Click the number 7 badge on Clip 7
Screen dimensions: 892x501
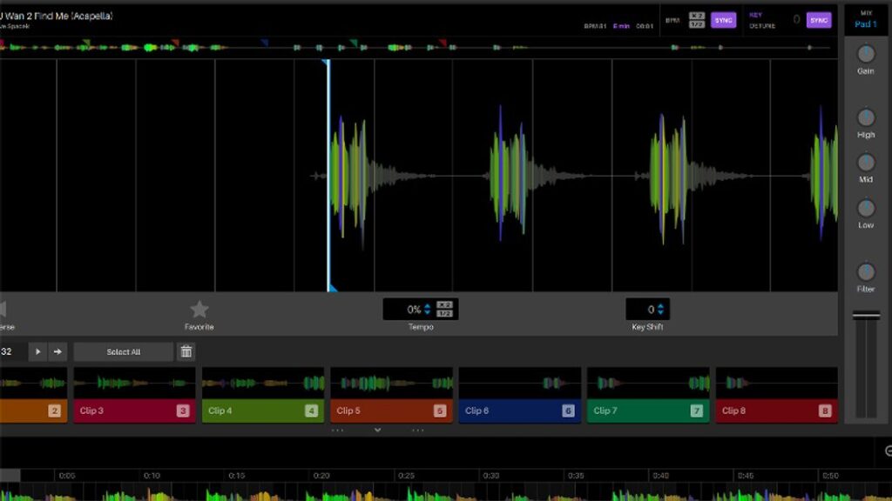696,411
